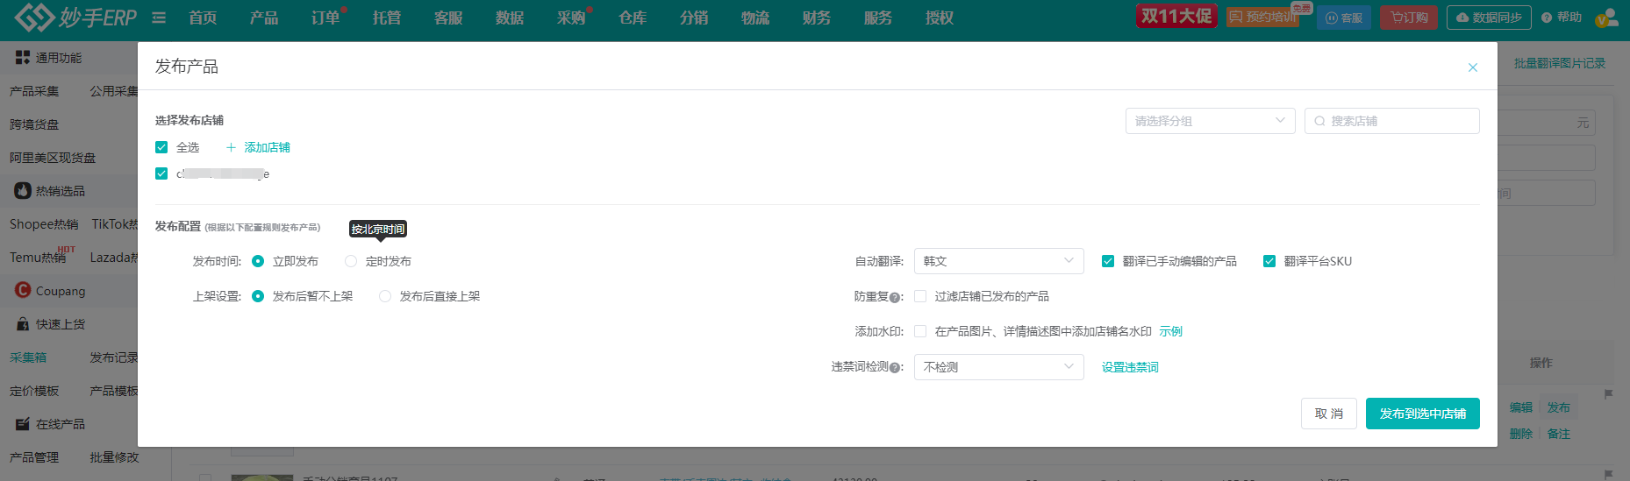Open the 帮助 help menu
Image resolution: width=1630 pixels, height=481 pixels.
click(x=1562, y=18)
